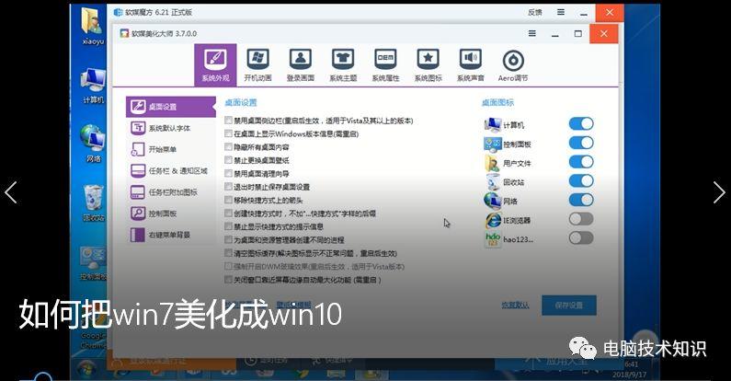This screenshot has width=731, height=381.
Task: Go to previous slide with left arrow
Action: [x=11, y=192]
